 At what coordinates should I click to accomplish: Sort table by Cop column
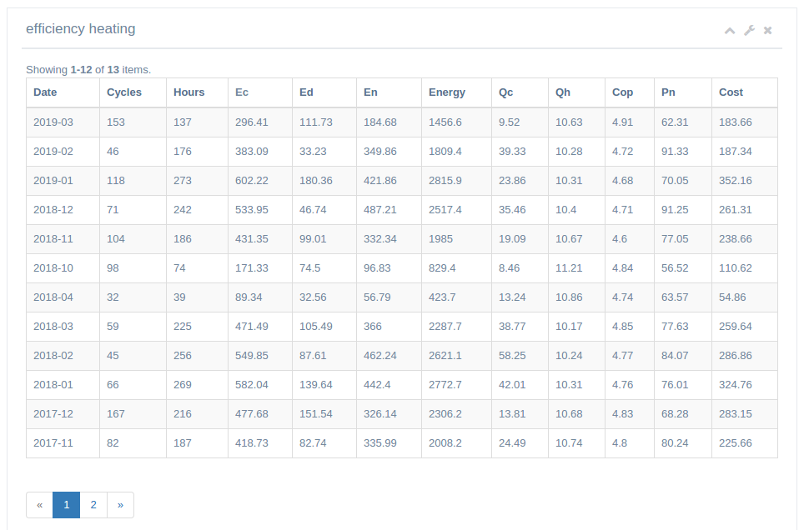pos(622,92)
